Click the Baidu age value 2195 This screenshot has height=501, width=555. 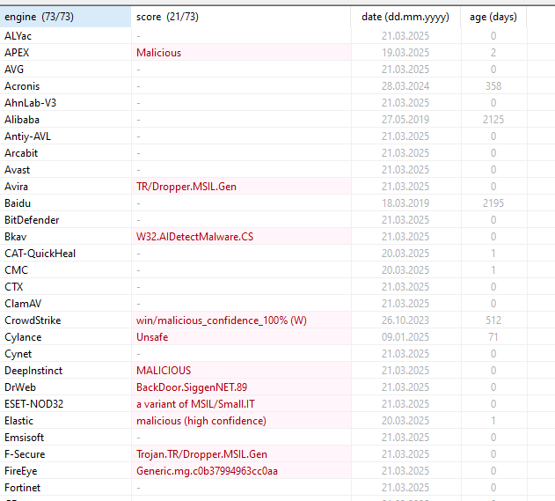point(493,203)
